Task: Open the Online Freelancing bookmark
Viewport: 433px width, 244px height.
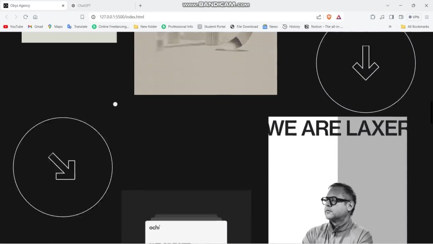Action: pos(110,26)
